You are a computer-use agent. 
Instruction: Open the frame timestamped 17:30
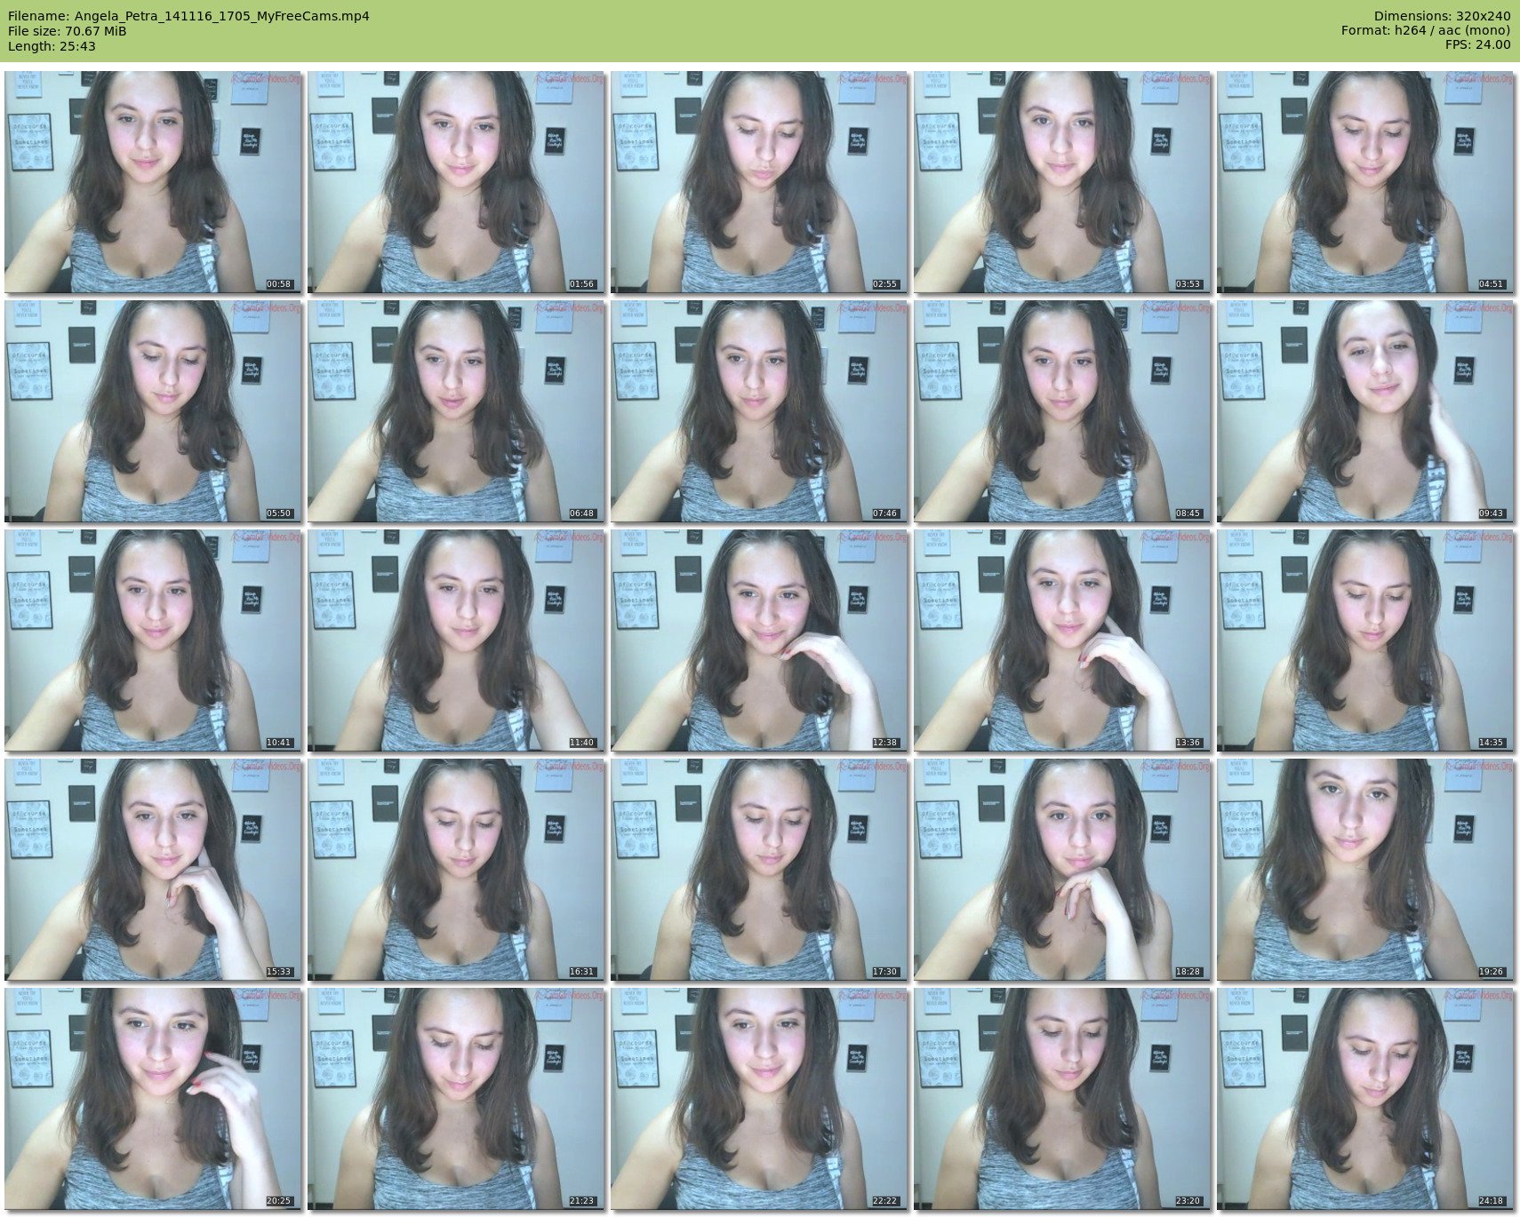click(x=759, y=870)
